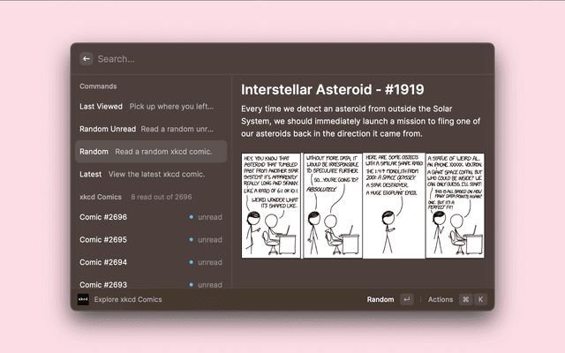Click the back arrow beside the search field
This screenshot has height=353, width=565.
point(87,59)
